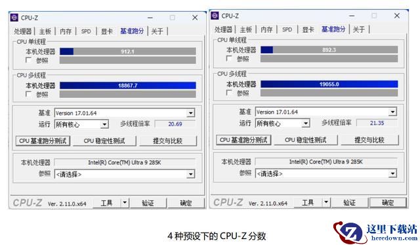Image resolution: width=420 pixels, height=245 pixels.
Task: Click 验证 button in left window
Action: click(x=148, y=203)
